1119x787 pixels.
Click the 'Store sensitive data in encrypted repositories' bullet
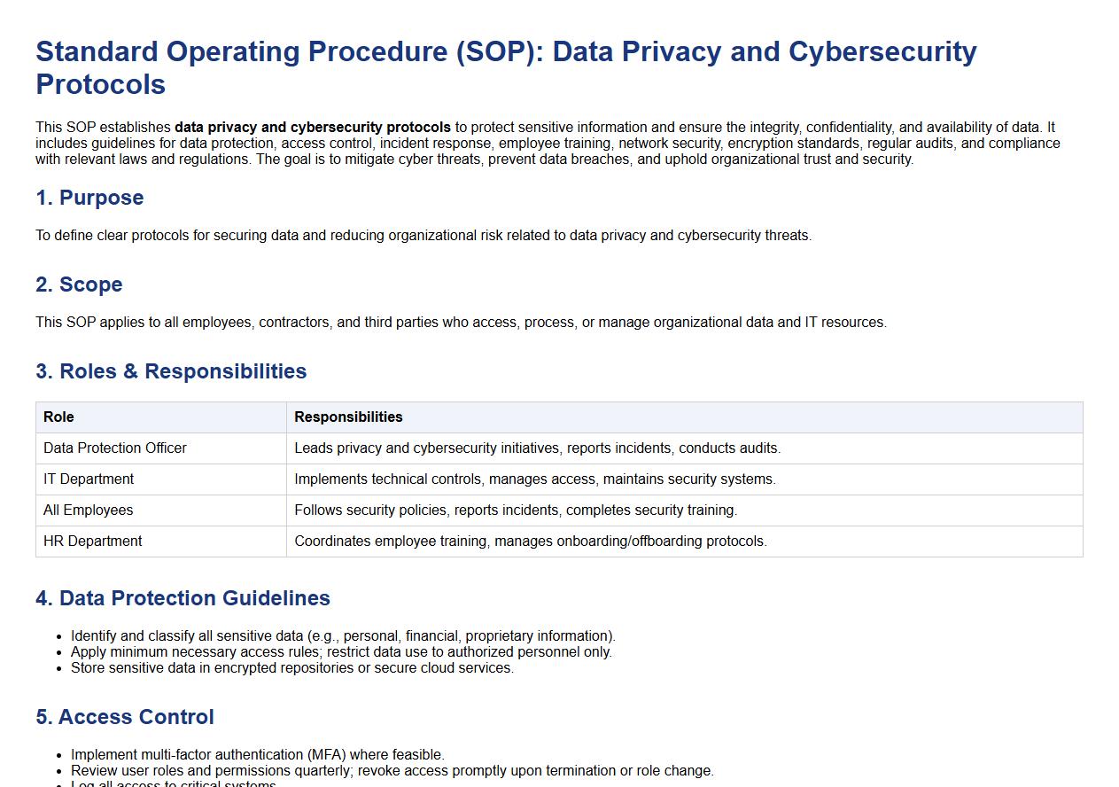(x=292, y=668)
